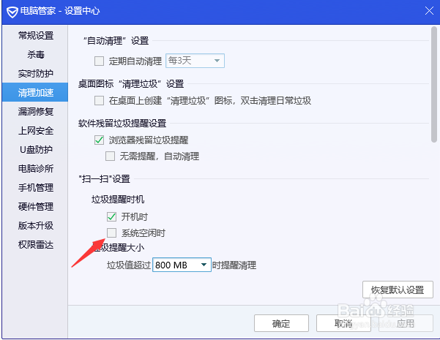Screen dimensions: 440x340
Task: Open the 每3天 frequency dropdown
Action: tap(195, 61)
